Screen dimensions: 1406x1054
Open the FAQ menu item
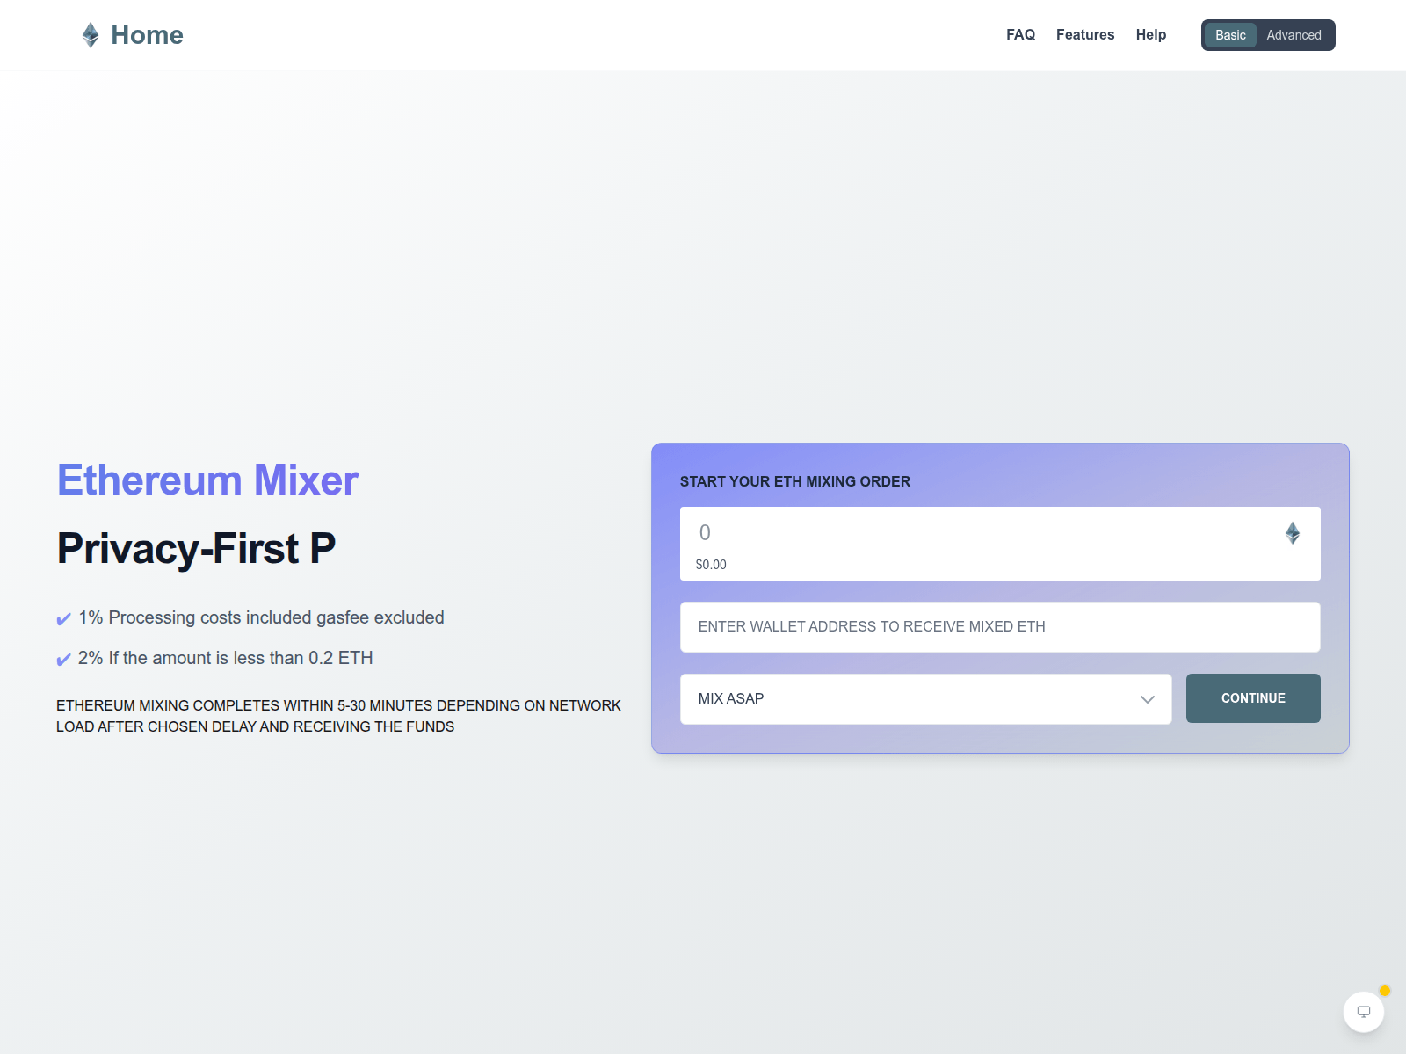coord(1020,35)
